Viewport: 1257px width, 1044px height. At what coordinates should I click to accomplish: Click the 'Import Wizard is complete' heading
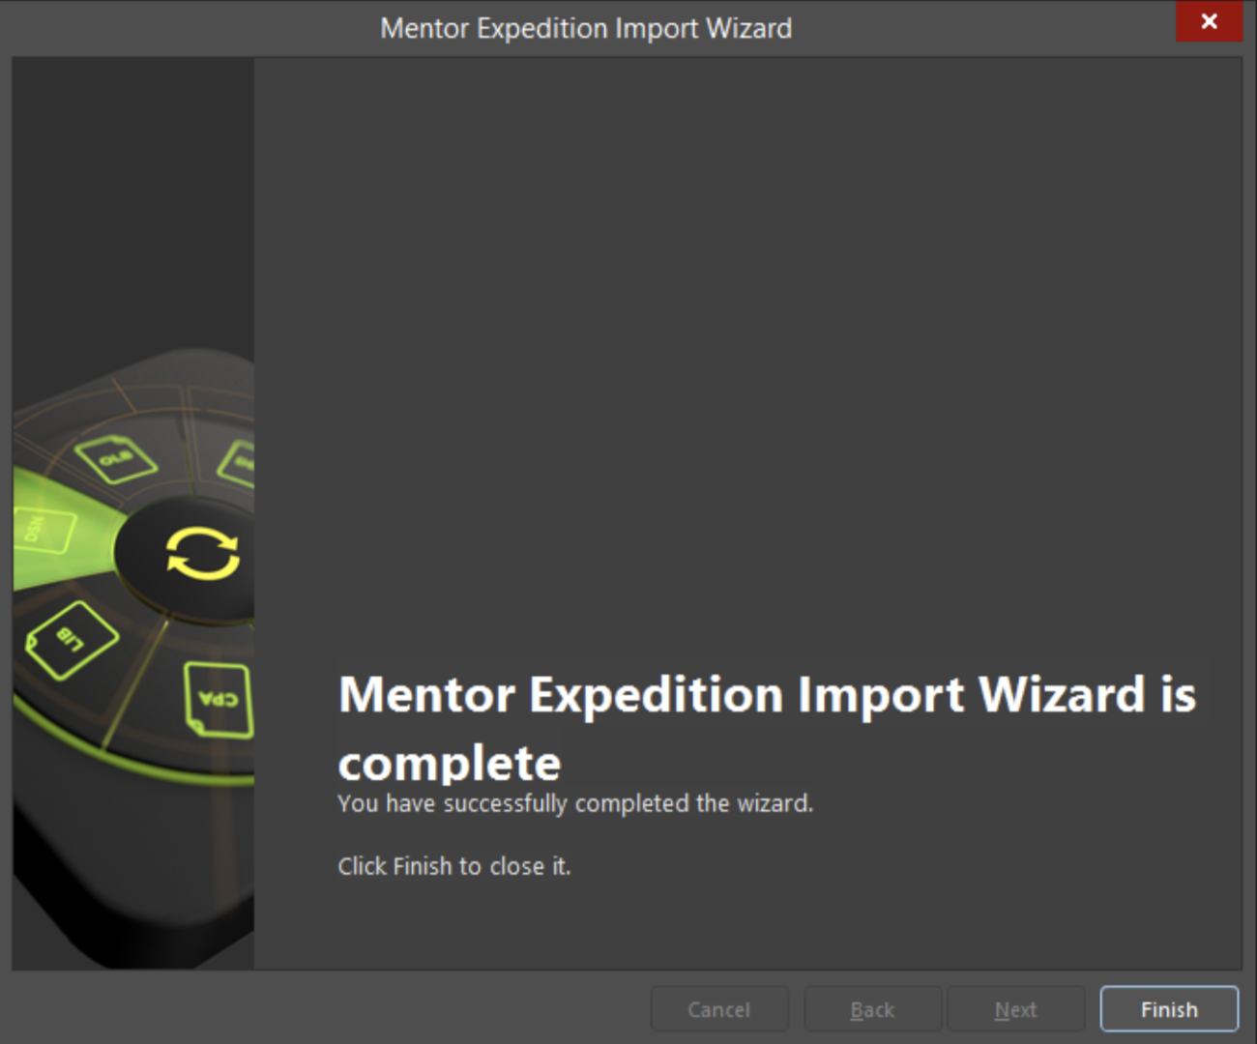[x=767, y=728]
